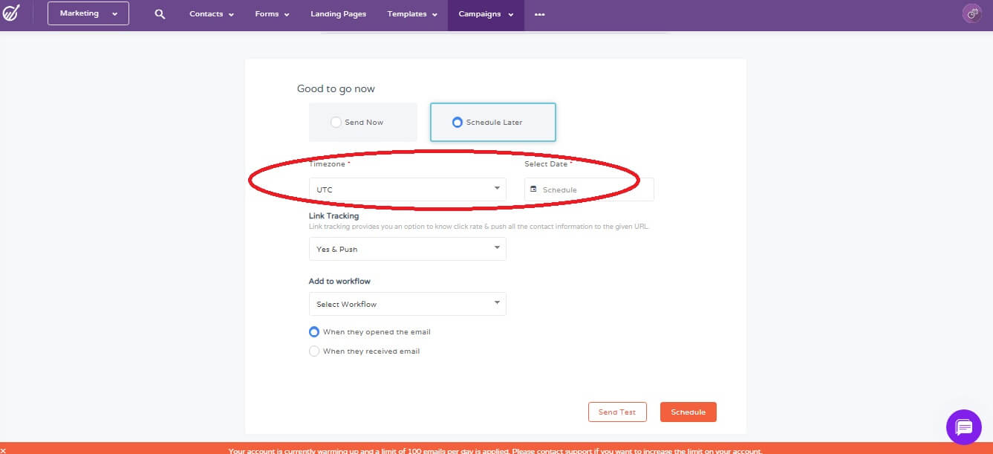Image resolution: width=993 pixels, height=454 pixels.
Task: Open the Timezone dropdown showing UTC
Action: point(407,189)
